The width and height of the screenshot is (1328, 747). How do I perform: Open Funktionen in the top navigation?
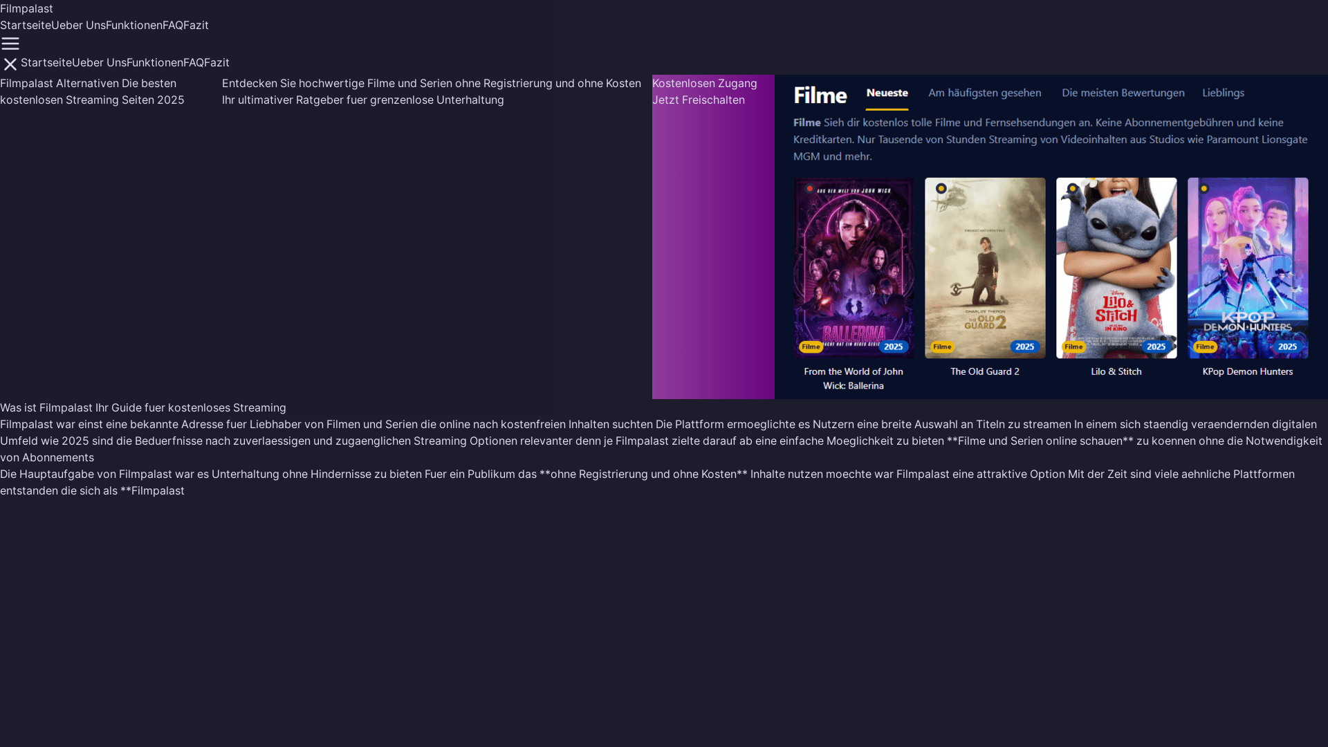tap(134, 25)
